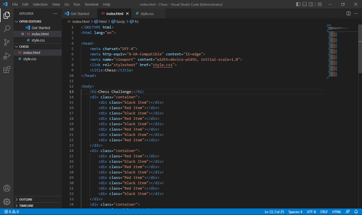This screenshot has width=362, height=215.
Task: Click line number 24 in gutter
Action: tap(71, 151)
